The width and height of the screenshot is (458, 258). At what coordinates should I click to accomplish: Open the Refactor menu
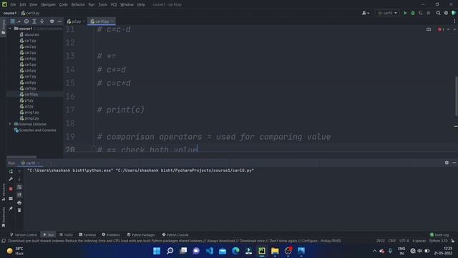pos(78,4)
